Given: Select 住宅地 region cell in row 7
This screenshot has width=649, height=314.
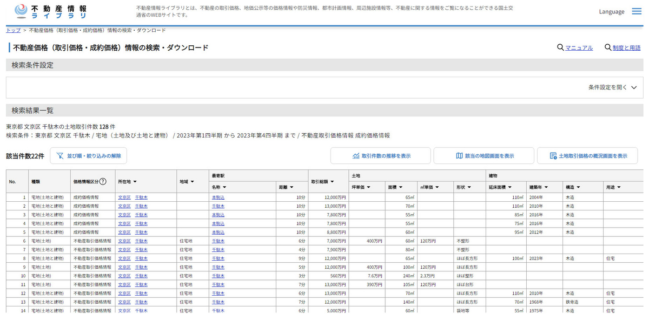Looking at the screenshot, I should [186, 250].
